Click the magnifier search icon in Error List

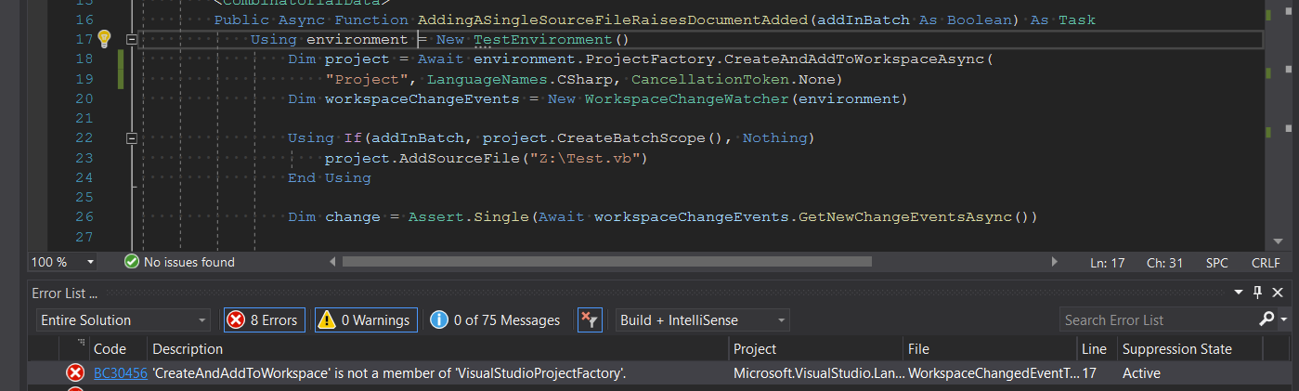click(x=1267, y=319)
